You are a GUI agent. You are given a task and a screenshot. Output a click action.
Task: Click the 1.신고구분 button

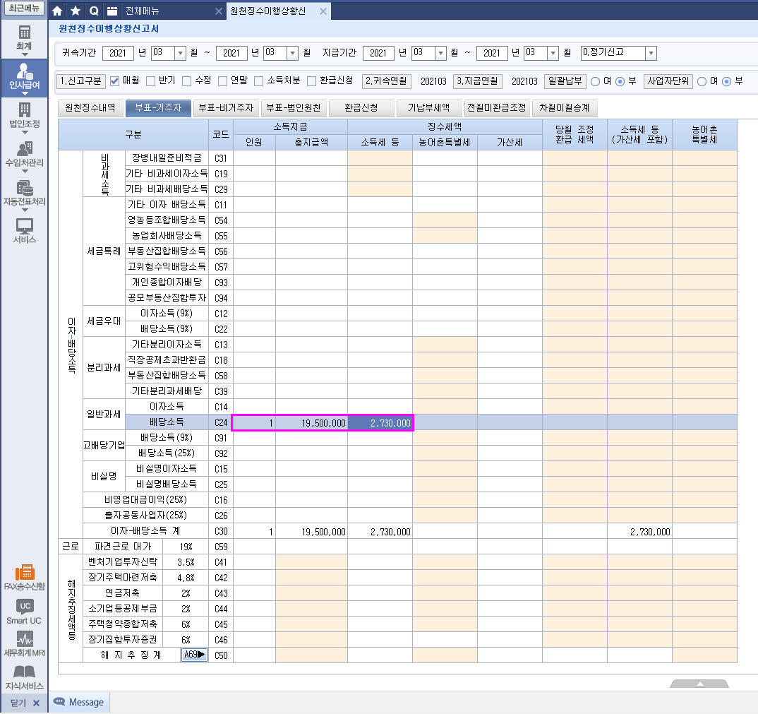pyautogui.click(x=80, y=81)
